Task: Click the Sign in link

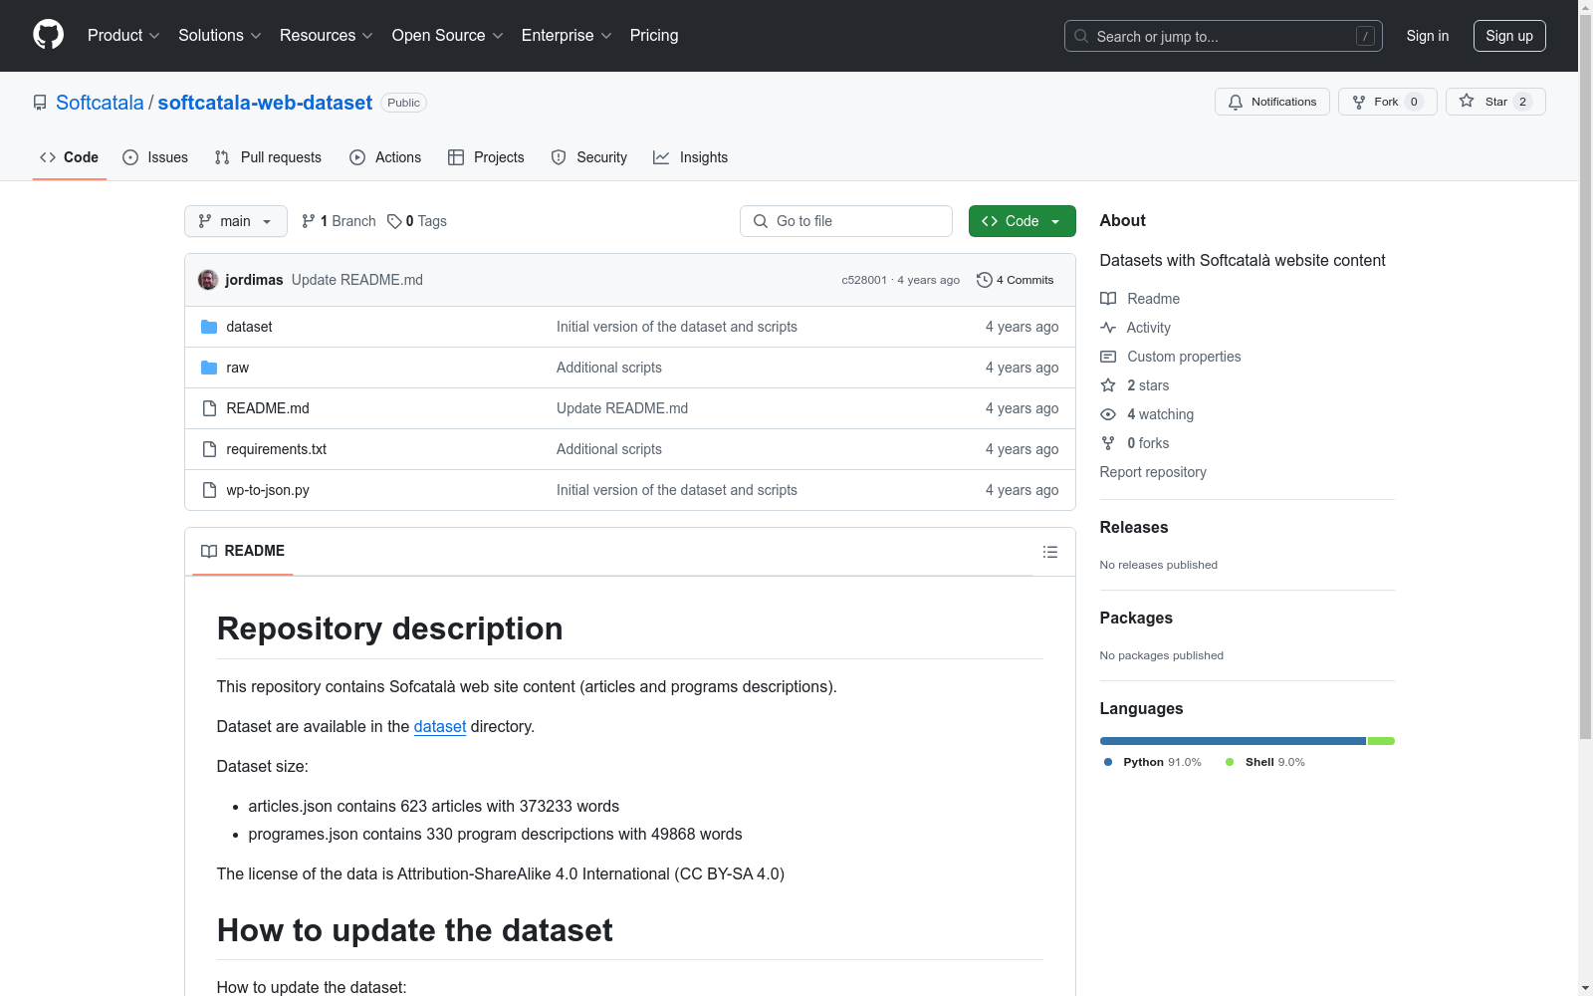Action: coord(1428,36)
